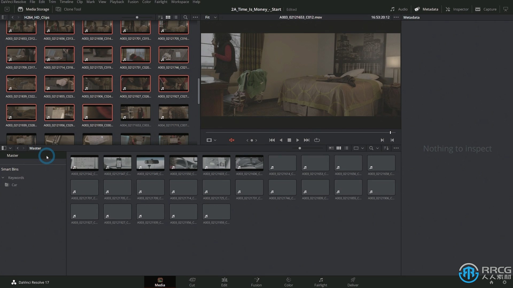Toggle Smart Bins visibility

pyautogui.click(x=10, y=169)
